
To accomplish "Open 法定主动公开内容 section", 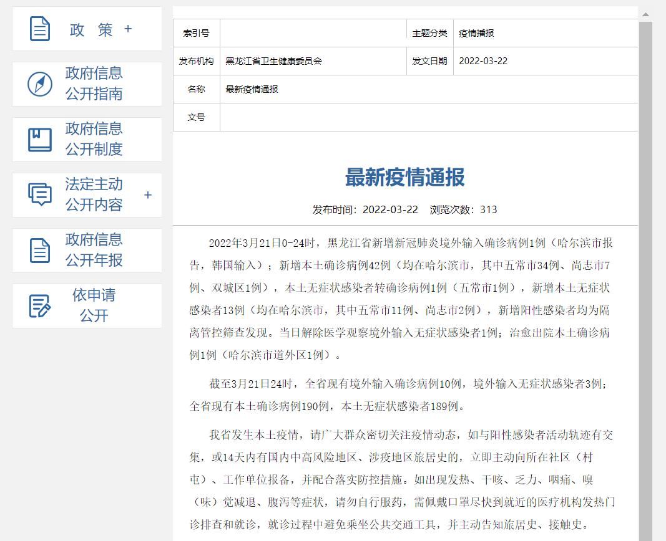I will click(94, 194).
